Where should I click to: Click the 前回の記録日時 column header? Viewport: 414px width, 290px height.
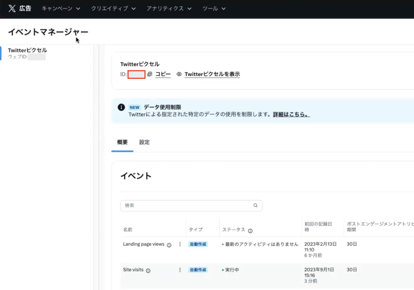[318, 227]
